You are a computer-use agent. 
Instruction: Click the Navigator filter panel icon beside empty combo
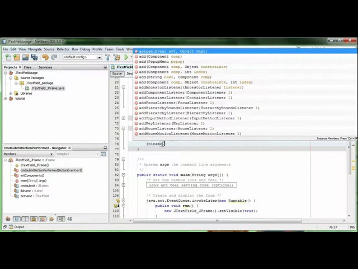click(x=103, y=154)
